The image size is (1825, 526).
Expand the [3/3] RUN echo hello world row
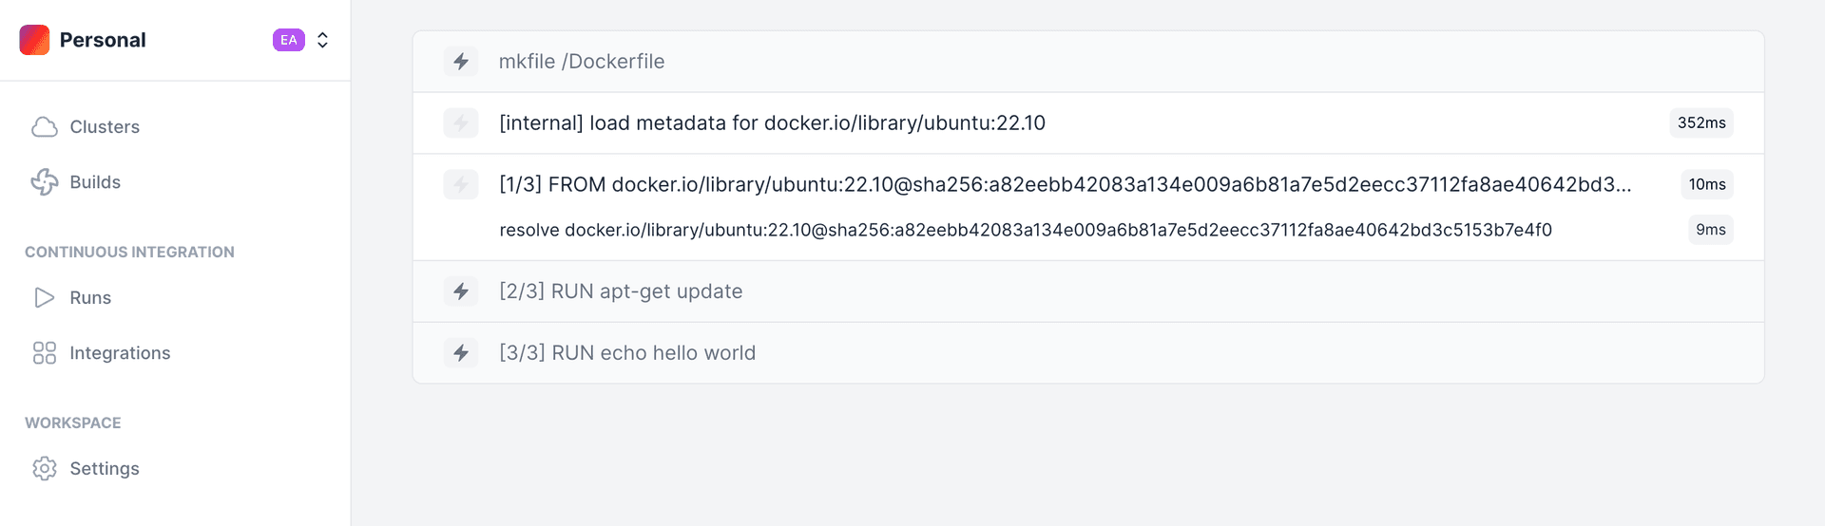pyautogui.click(x=1088, y=353)
